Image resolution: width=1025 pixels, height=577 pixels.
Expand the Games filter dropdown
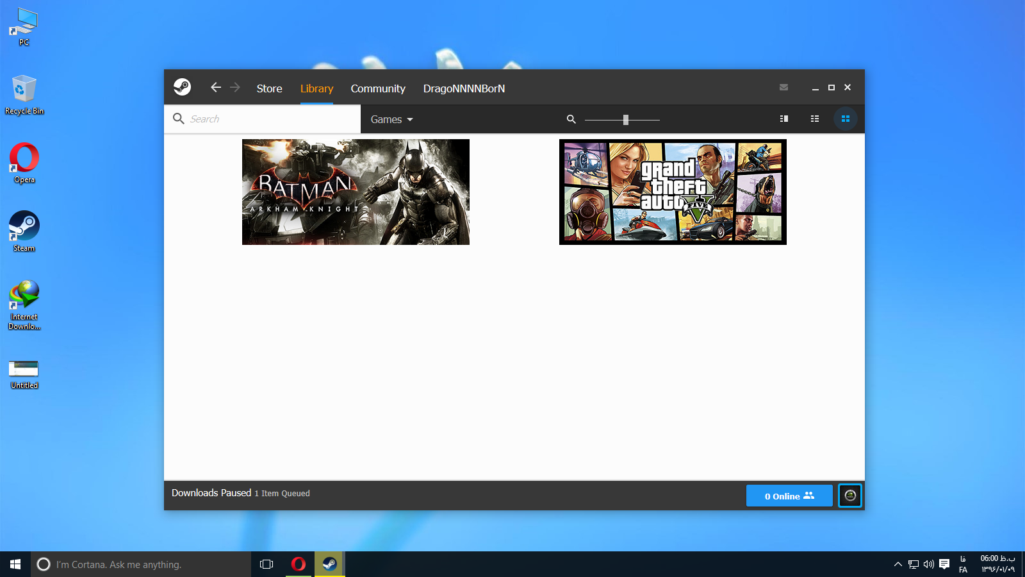[x=391, y=119]
